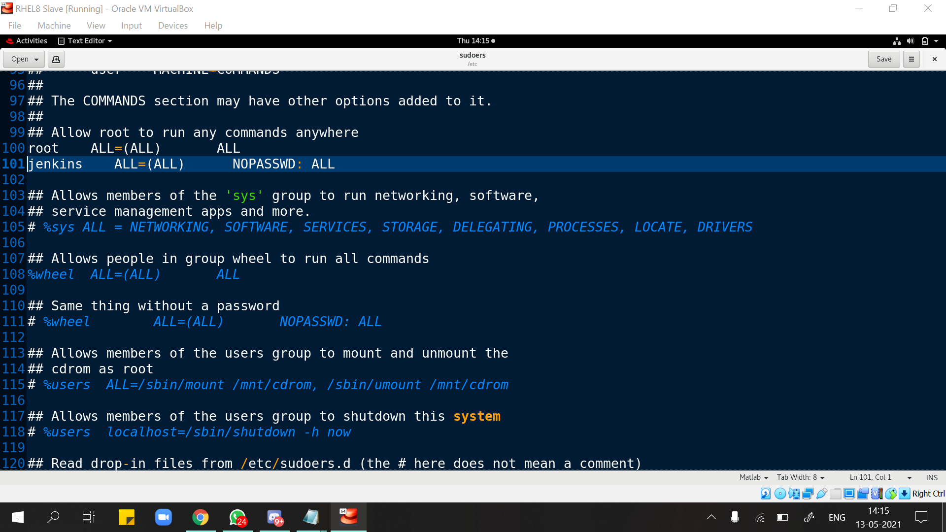Click the optical disc icon in VirtualBox status bar
The image size is (946, 532).
point(779,494)
